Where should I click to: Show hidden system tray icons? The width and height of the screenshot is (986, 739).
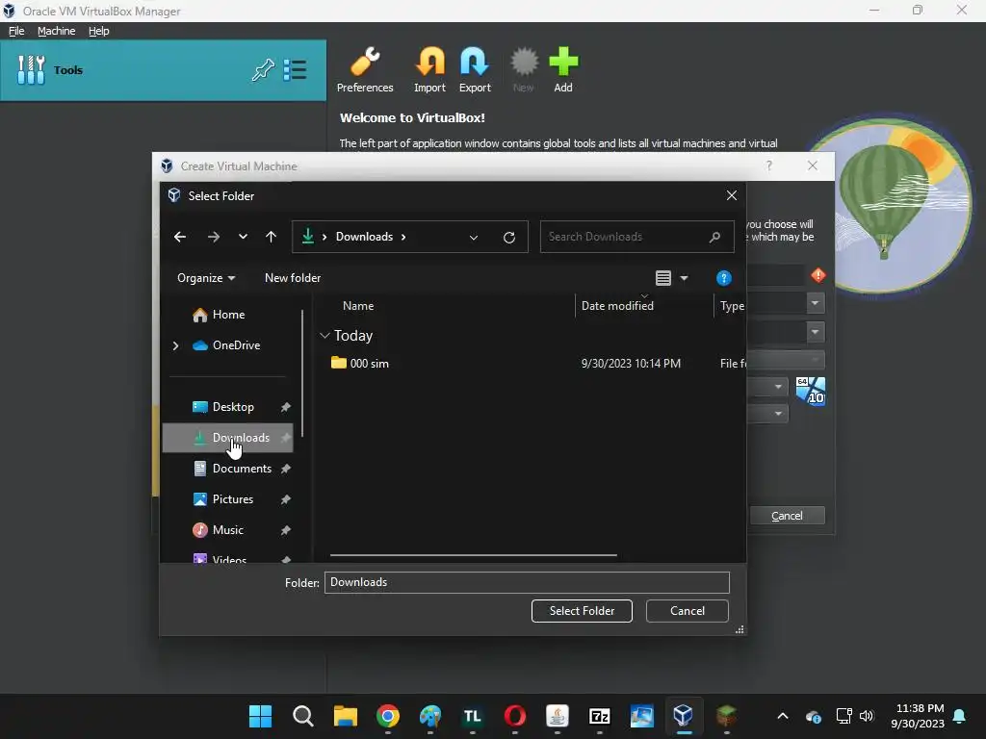click(783, 716)
